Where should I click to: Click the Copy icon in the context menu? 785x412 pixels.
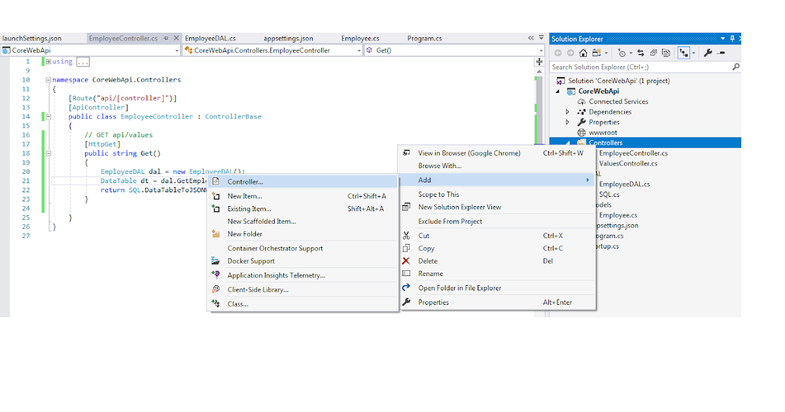(x=407, y=249)
